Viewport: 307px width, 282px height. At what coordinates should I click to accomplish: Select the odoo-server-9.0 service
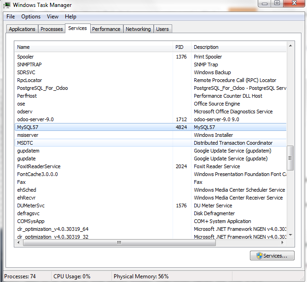coord(35,119)
